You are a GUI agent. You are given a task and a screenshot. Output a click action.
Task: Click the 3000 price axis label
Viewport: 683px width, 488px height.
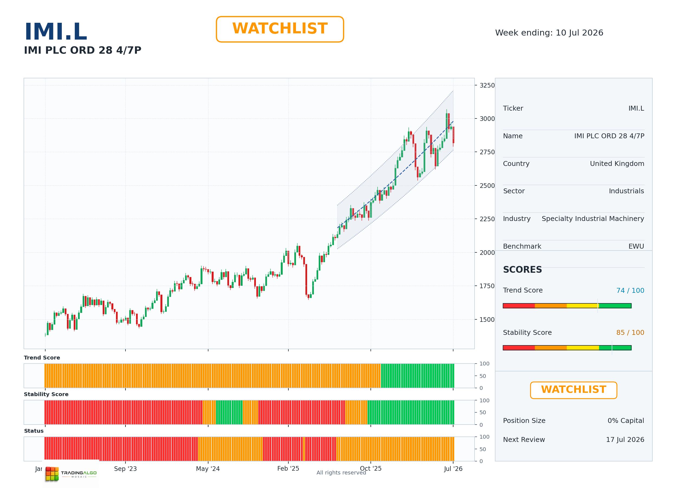(487, 119)
